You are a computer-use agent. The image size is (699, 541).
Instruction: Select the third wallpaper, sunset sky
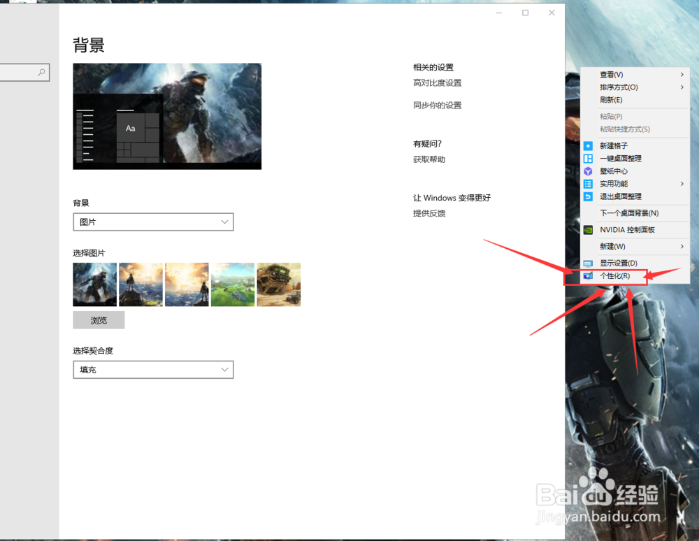(187, 284)
